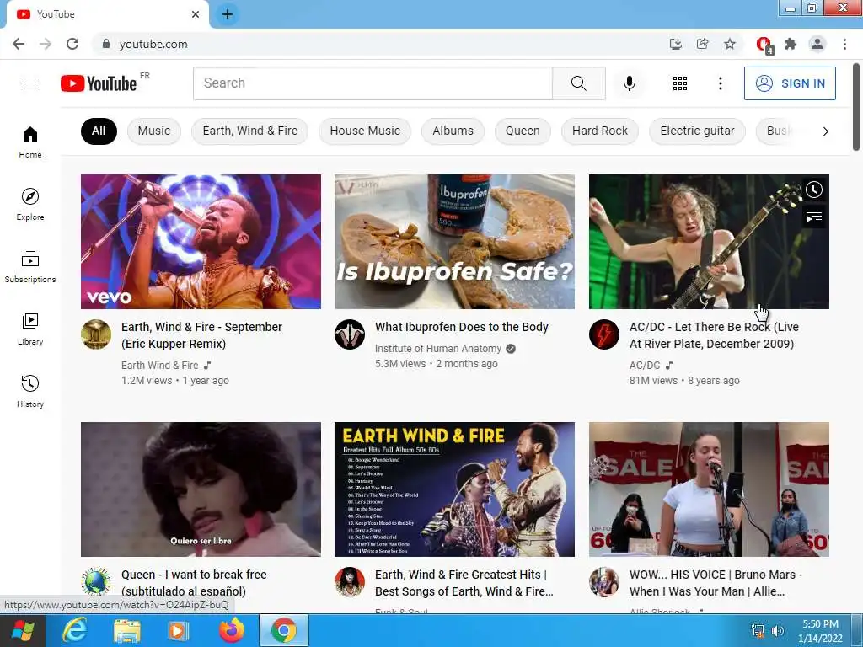Open YouTube settings three-dot menu
863x647 pixels.
720,83
